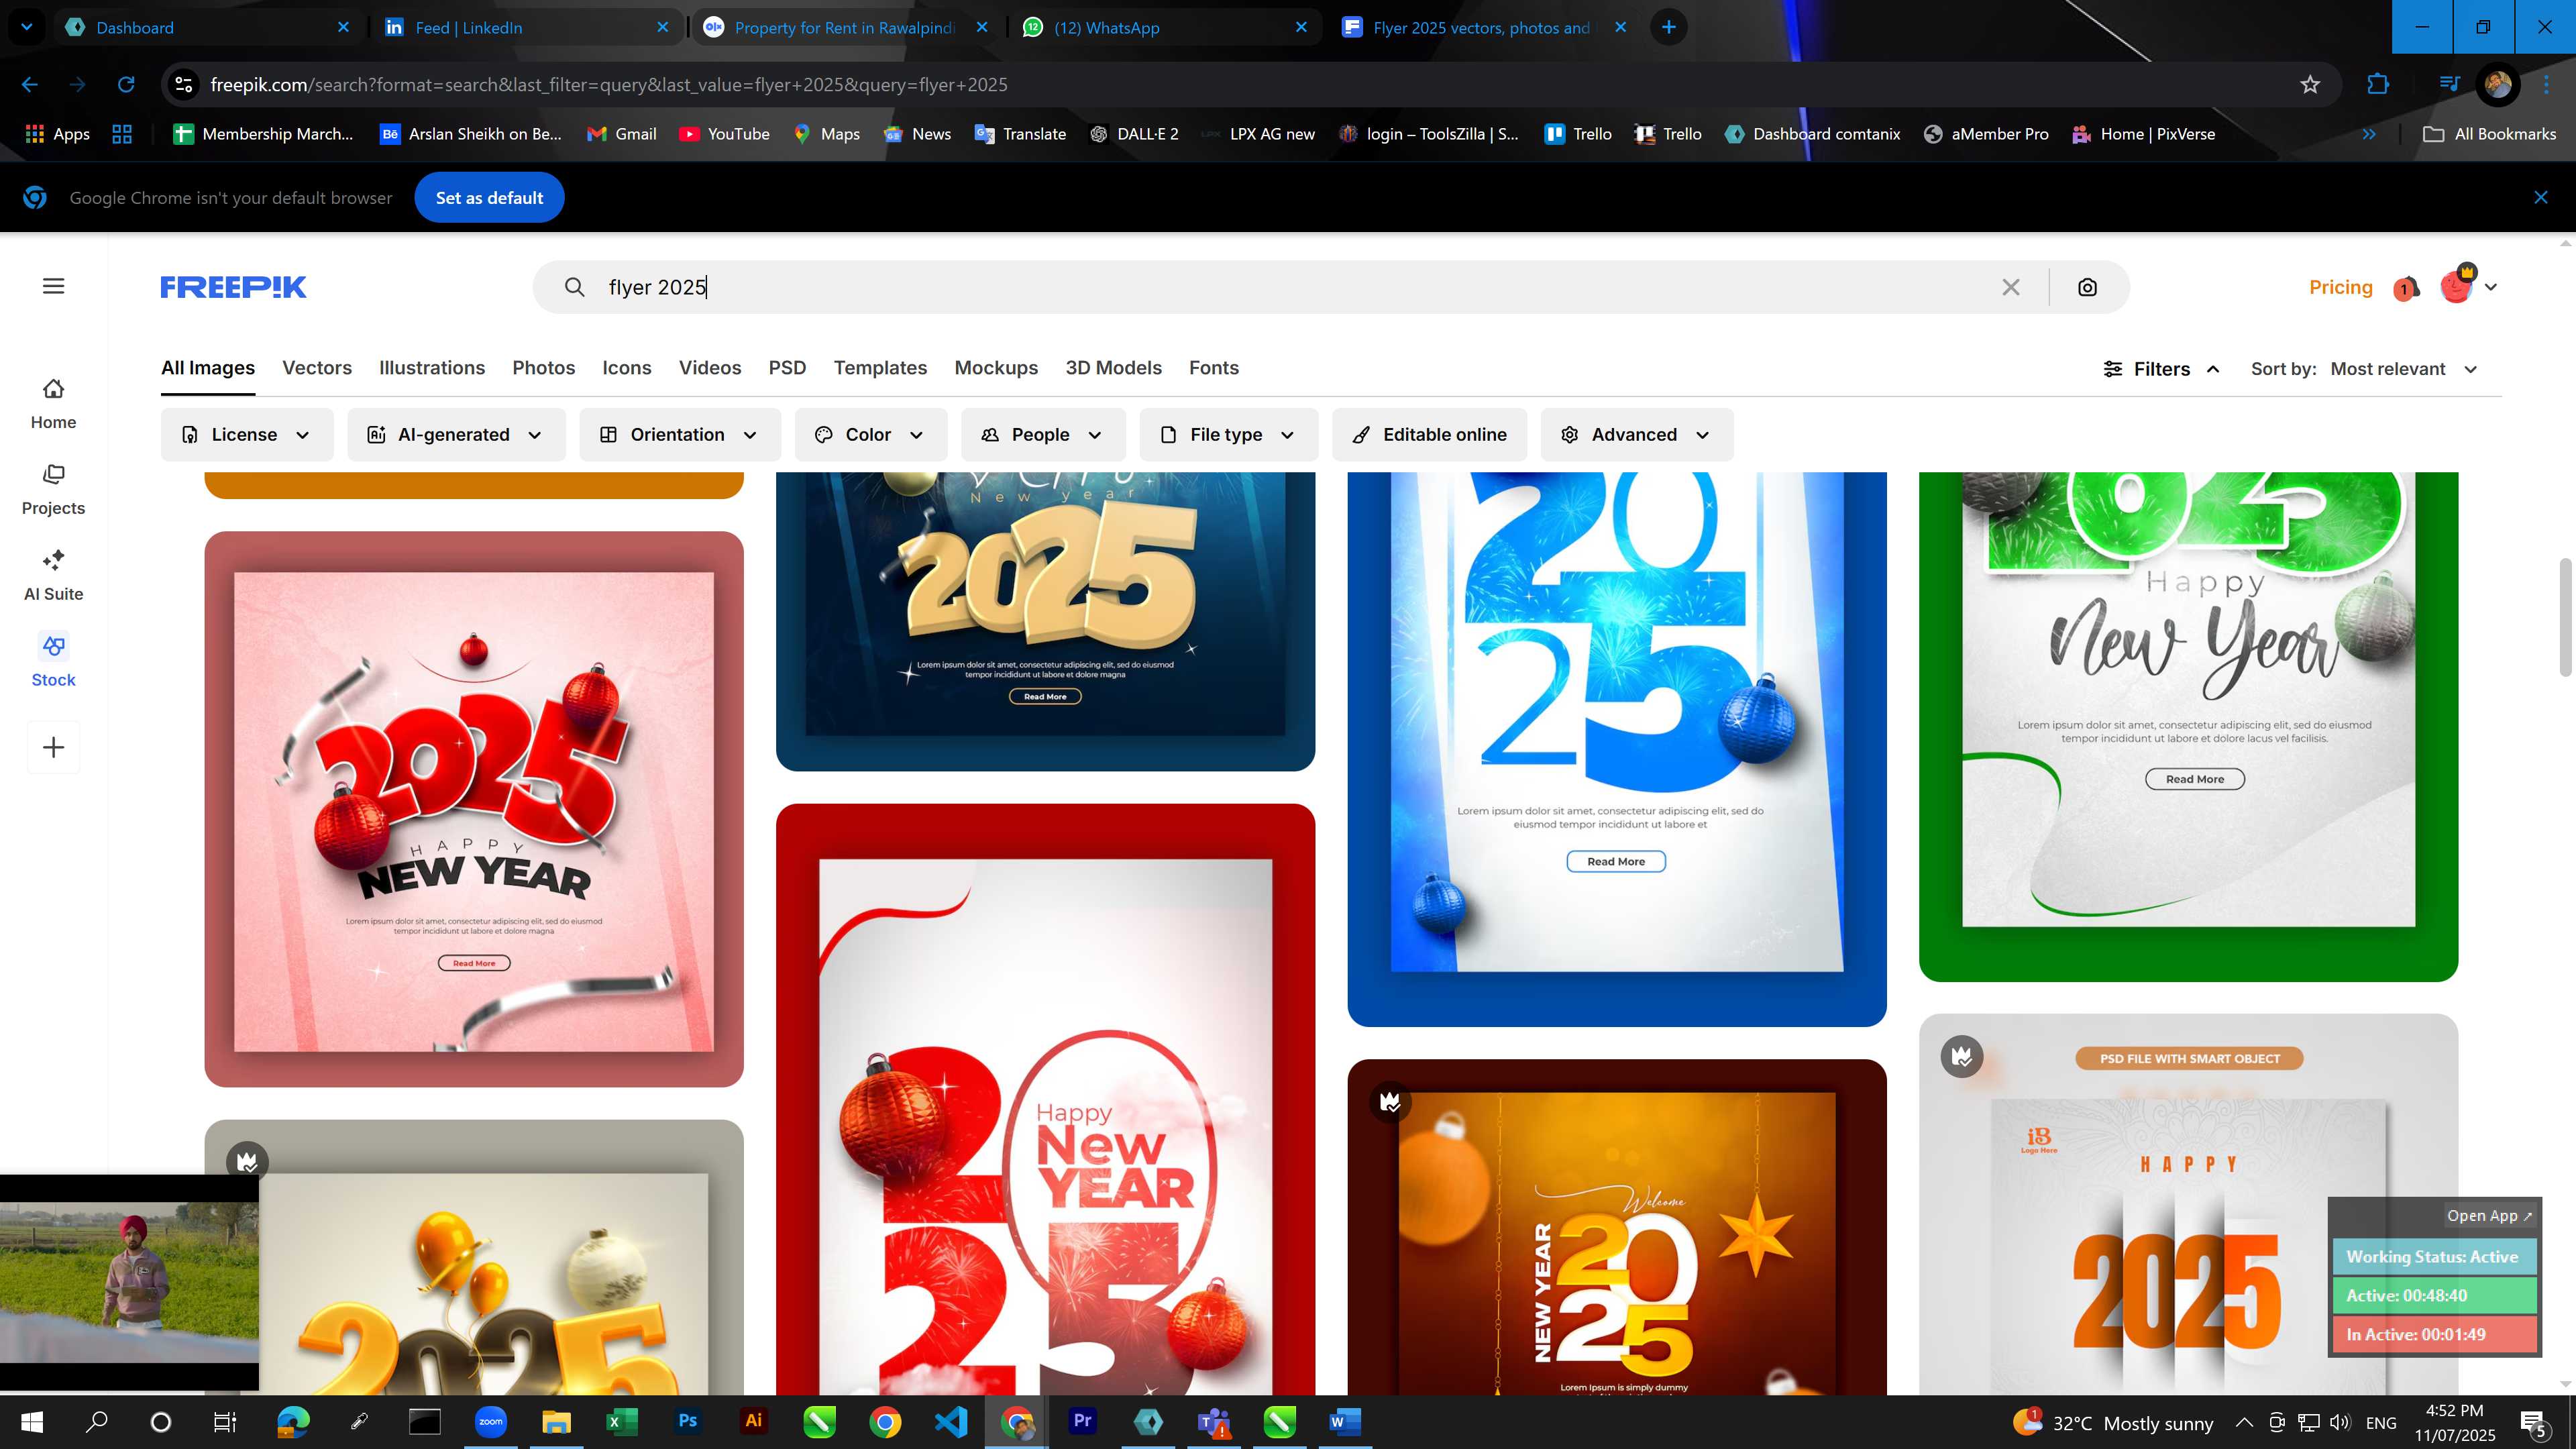Open AI Suite in sidebar
The image size is (2576, 1449).
click(x=54, y=576)
